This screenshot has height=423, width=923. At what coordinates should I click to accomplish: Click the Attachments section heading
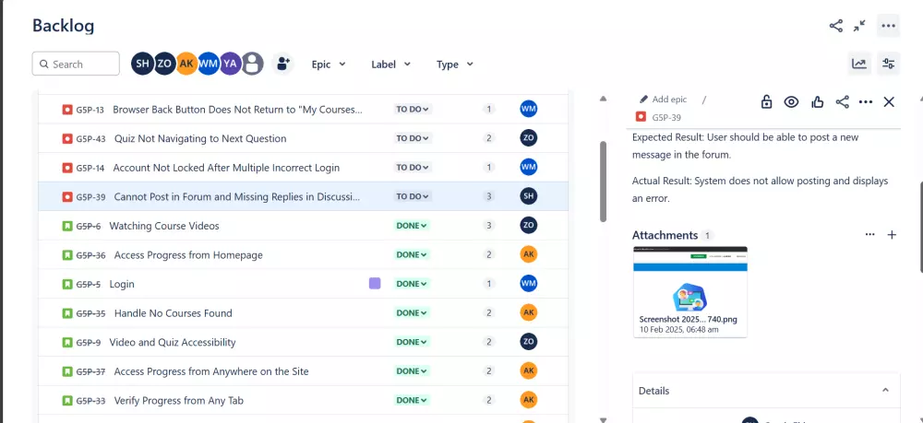coord(665,235)
